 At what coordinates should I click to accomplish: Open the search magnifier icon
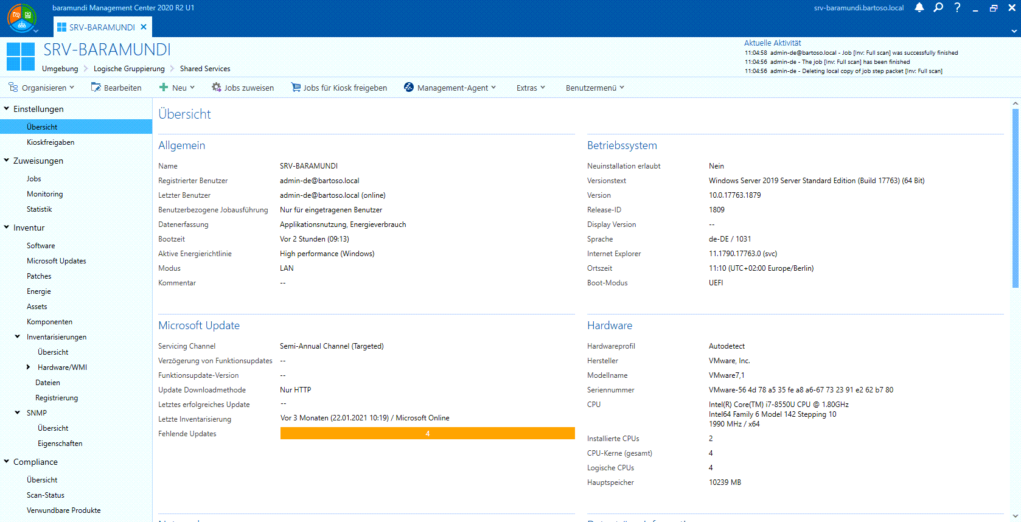pos(938,8)
